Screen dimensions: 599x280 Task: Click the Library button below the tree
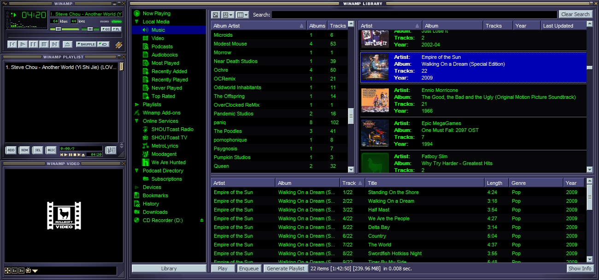pyautogui.click(x=169, y=269)
